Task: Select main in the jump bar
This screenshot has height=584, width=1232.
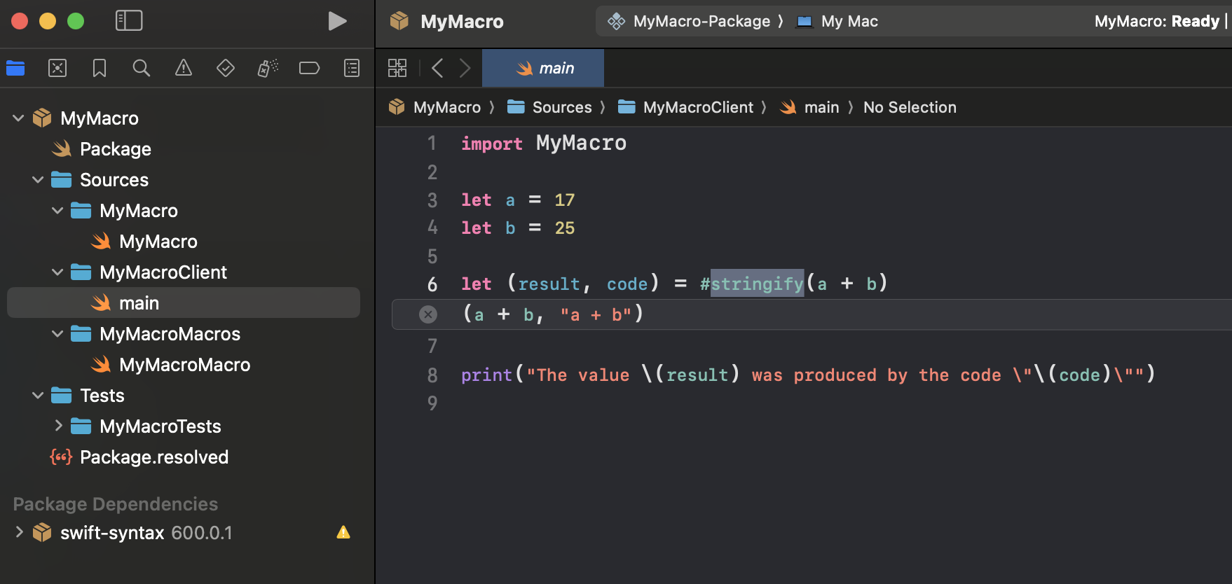Action: coord(810,107)
